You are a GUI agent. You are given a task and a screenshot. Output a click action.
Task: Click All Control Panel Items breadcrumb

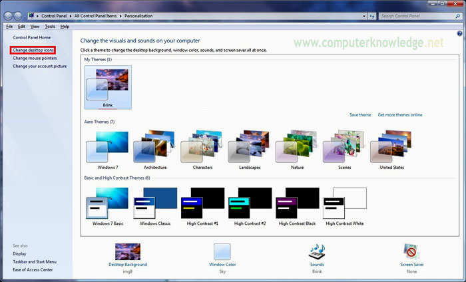click(x=95, y=16)
